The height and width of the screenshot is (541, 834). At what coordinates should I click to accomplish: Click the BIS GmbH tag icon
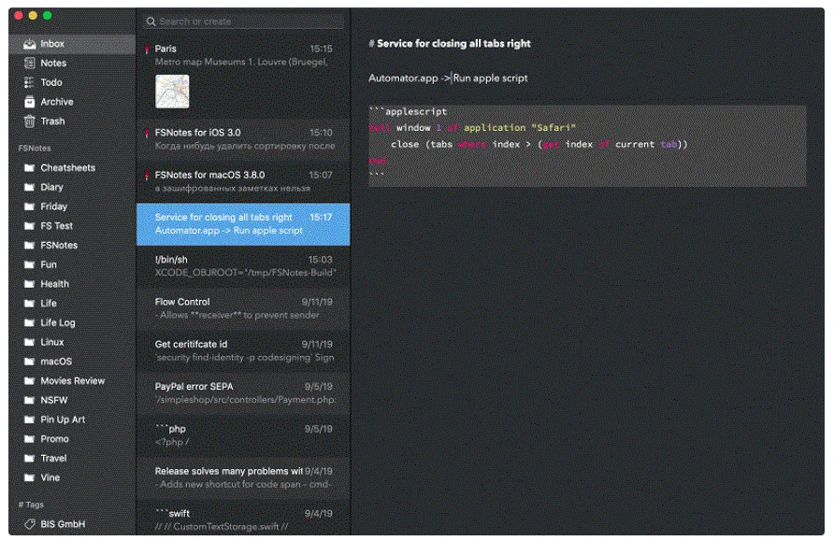point(30,524)
